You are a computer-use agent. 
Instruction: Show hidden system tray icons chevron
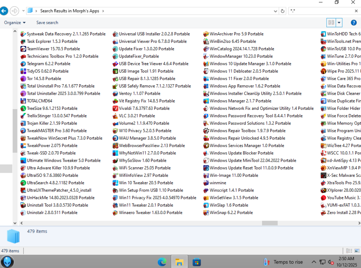pos(313,262)
